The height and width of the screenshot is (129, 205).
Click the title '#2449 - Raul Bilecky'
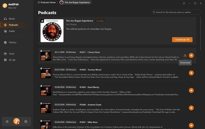tap(89, 87)
